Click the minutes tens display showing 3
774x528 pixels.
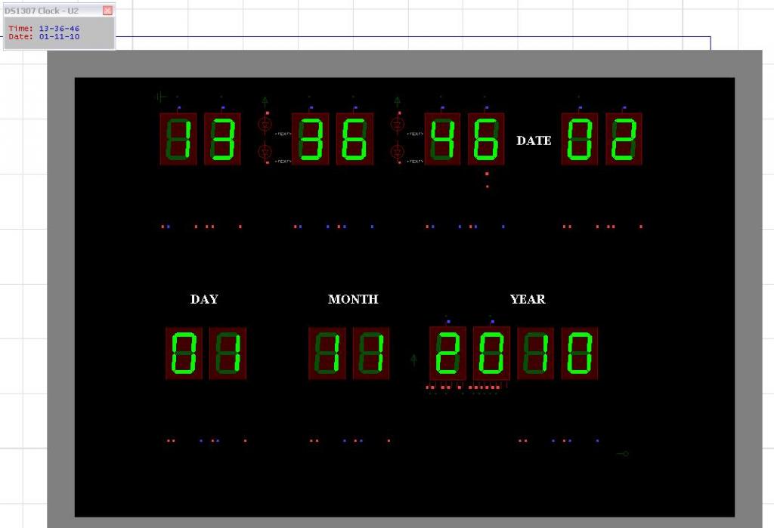click(x=311, y=139)
